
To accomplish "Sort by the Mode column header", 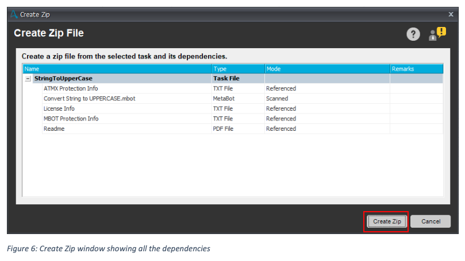I will (326, 69).
